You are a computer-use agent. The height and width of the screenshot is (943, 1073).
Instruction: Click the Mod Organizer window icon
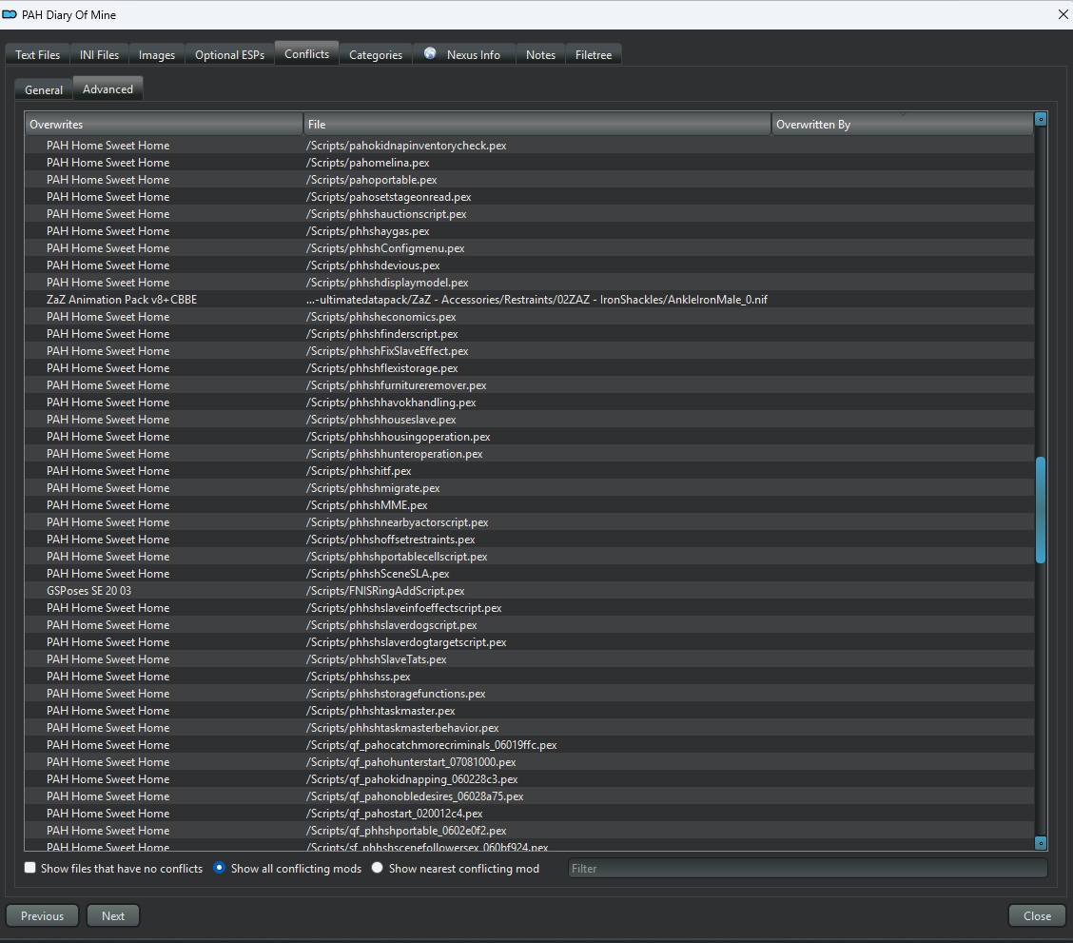click(10, 14)
